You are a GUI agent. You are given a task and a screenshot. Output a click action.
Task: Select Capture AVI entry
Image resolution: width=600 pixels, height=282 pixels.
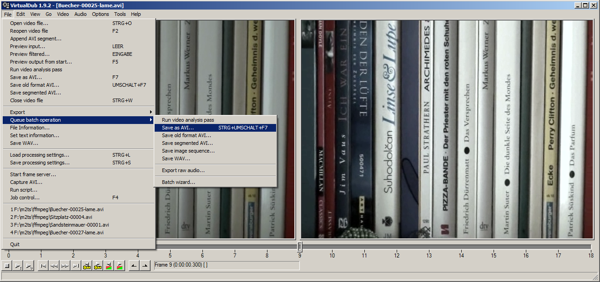coord(79,182)
